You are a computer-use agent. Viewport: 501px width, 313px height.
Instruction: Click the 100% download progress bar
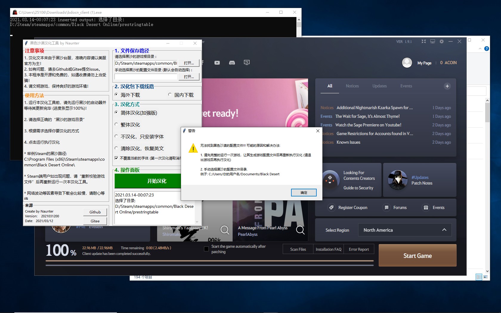209,261
